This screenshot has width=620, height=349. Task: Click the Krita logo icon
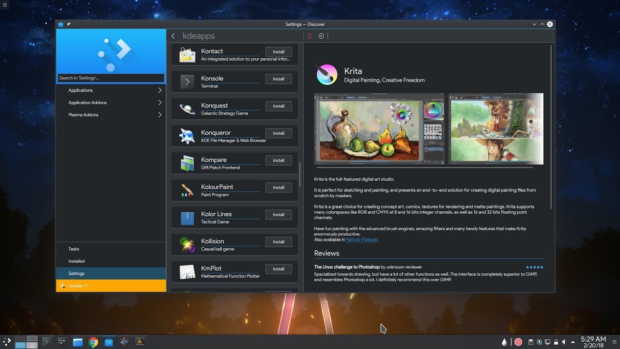click(327, 75)
